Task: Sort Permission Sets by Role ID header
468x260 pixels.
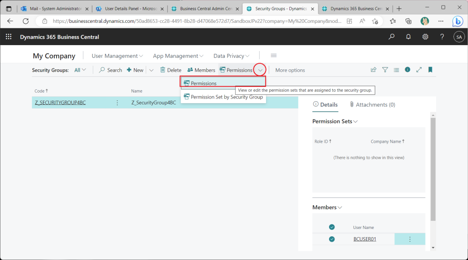Action: pos(323,141)
